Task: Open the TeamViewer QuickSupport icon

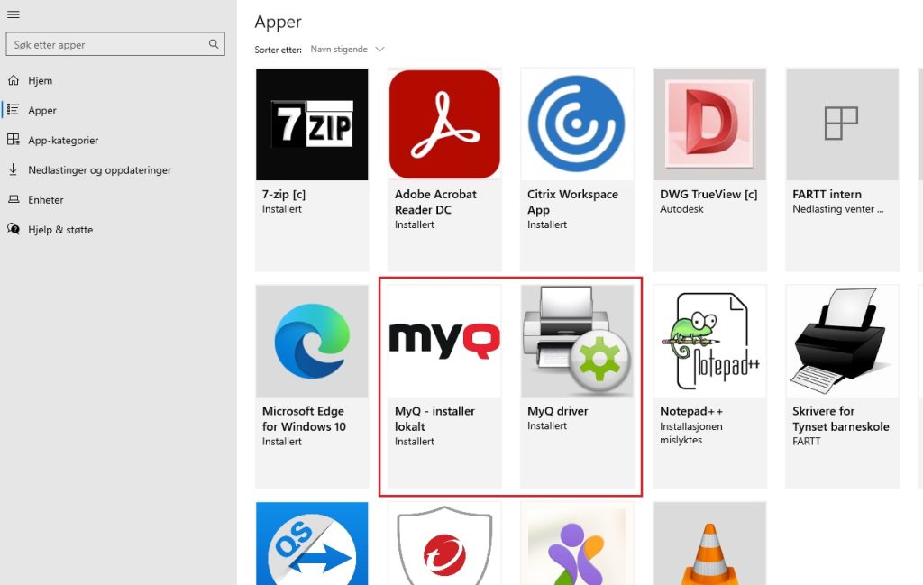Action: [312, 544]
